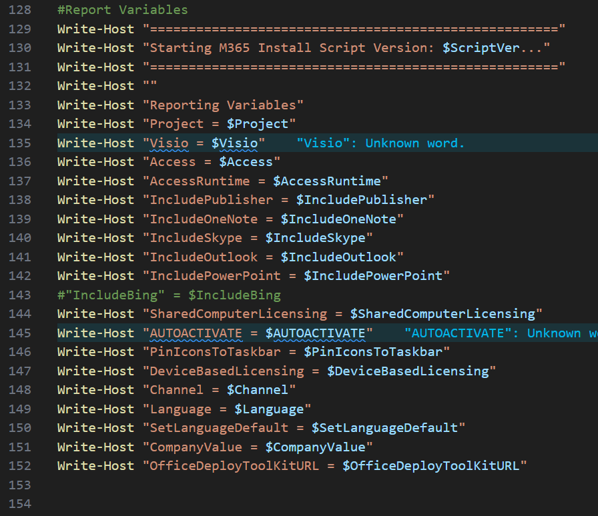Screen dimensions: 598x516
Task: Click the commented-out IncludeBing line
Action: pos(169,295)
